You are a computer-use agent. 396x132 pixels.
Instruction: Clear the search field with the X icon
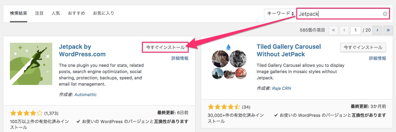(385, 14)
